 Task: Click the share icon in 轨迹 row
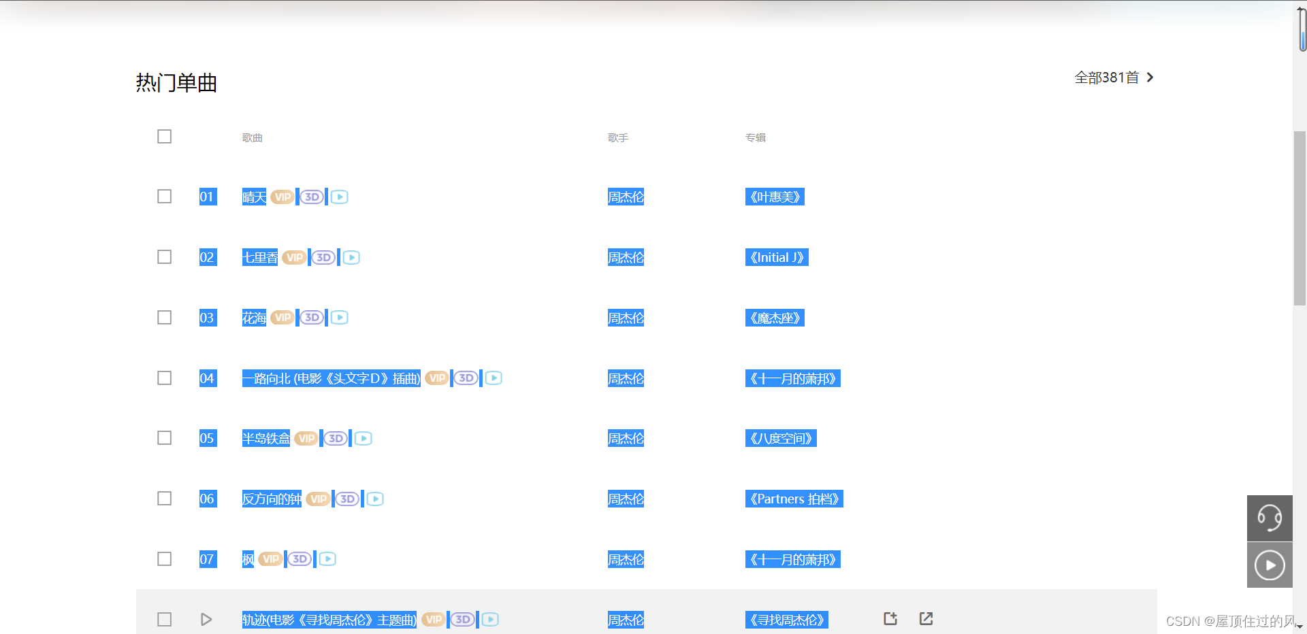click(926, 618)
